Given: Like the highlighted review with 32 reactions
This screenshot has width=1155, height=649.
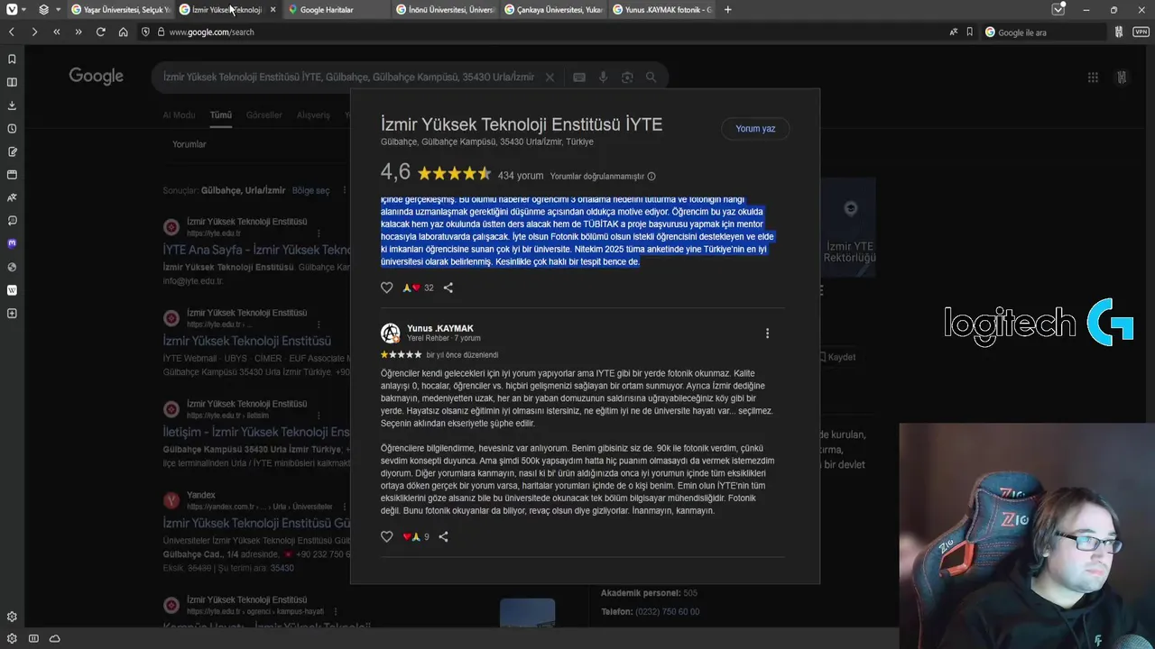Looking at the screenshot, I should point(387,288).
